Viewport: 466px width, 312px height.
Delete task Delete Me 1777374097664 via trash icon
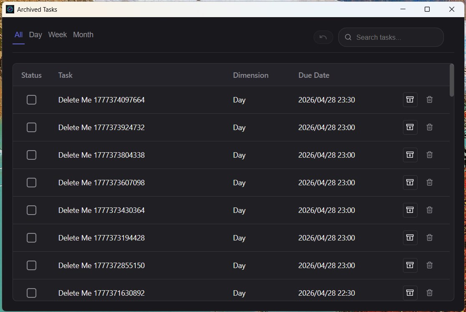429,100
